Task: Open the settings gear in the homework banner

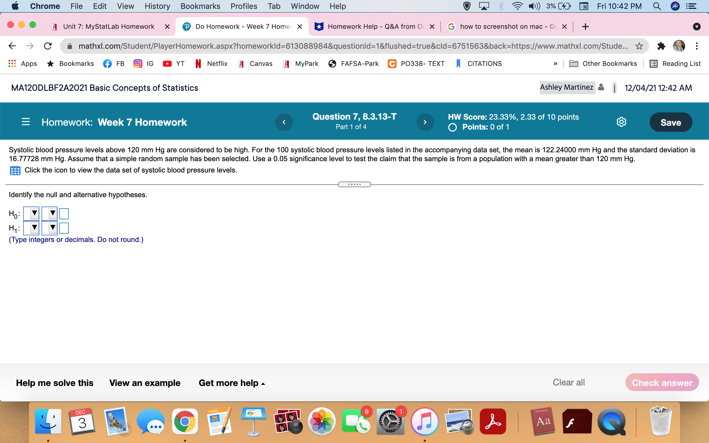Action: click(621, 122)
